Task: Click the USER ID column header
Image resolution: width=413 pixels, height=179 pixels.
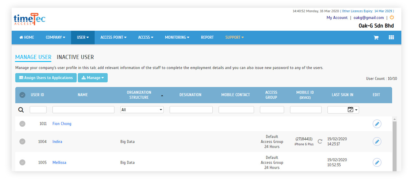Action: click(37, 95)
